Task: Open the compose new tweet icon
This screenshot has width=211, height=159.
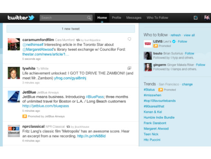Action: 195,18
